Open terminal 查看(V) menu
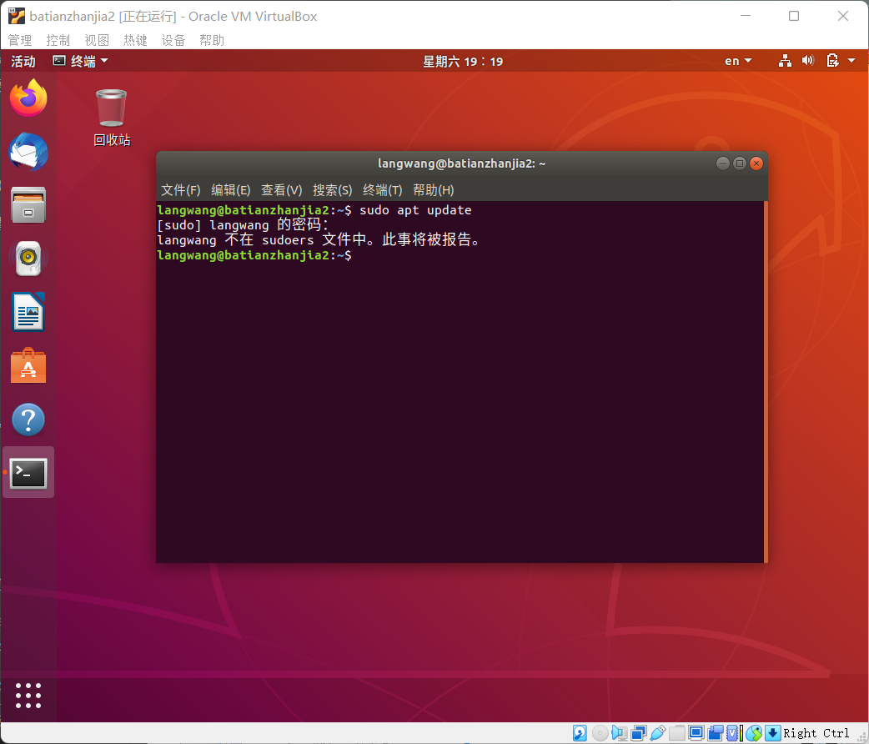 (282, 190)
